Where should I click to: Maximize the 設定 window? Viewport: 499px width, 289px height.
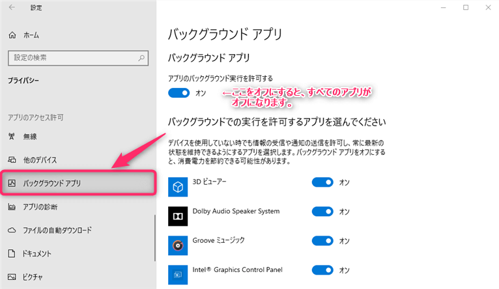point(466,7)
